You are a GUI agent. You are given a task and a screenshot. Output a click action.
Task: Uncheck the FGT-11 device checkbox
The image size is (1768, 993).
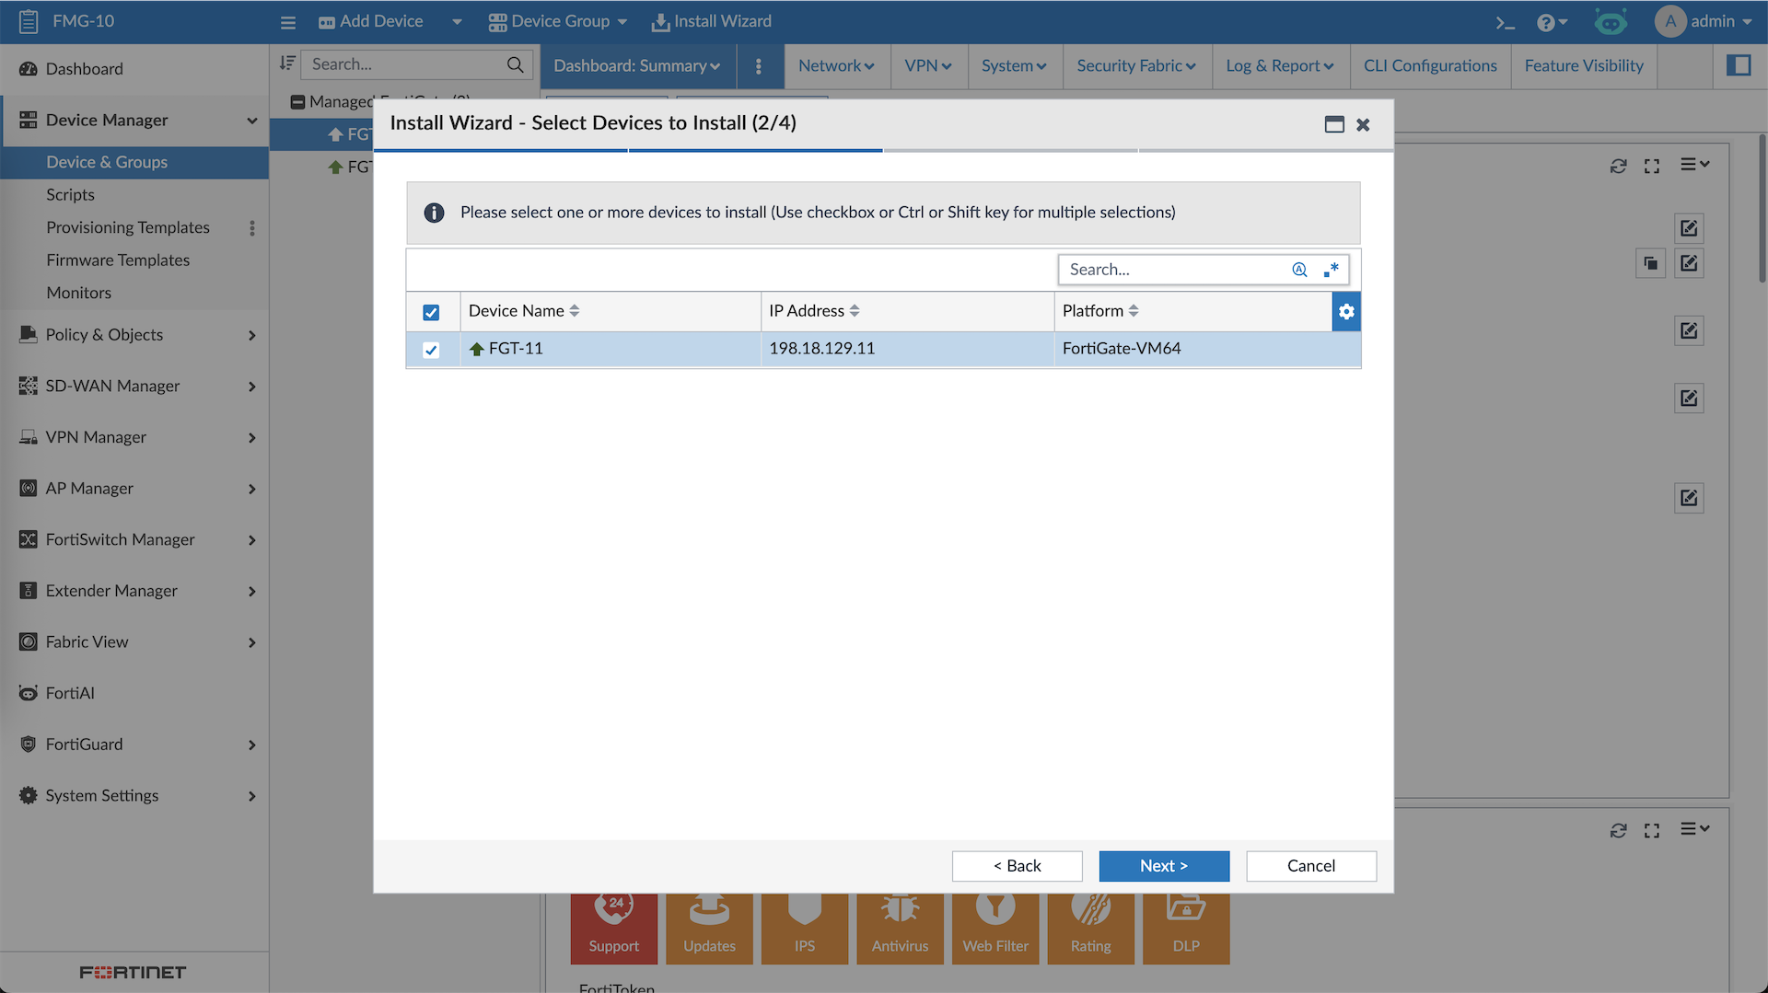coord(431,350)
